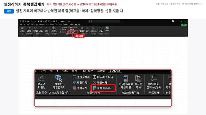206x115 pixels.
Task: Click 셀색표시 in the enlarged ribbon view
Action: (80, 88)
